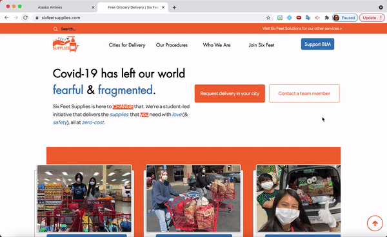Follow Visit Six Feet Solutions link
The width and height of the screenshot is (387, 237).
302,28
